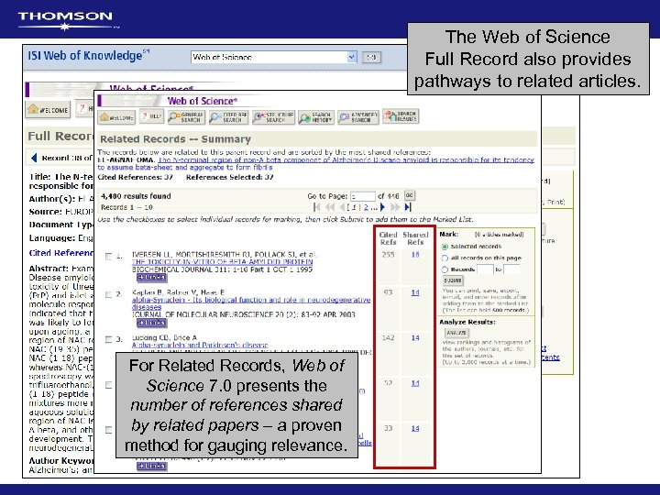This screenshot has height=495, width=660.
Task: Open Advanced Search from the toolbar
Action: tap(358, 117)
